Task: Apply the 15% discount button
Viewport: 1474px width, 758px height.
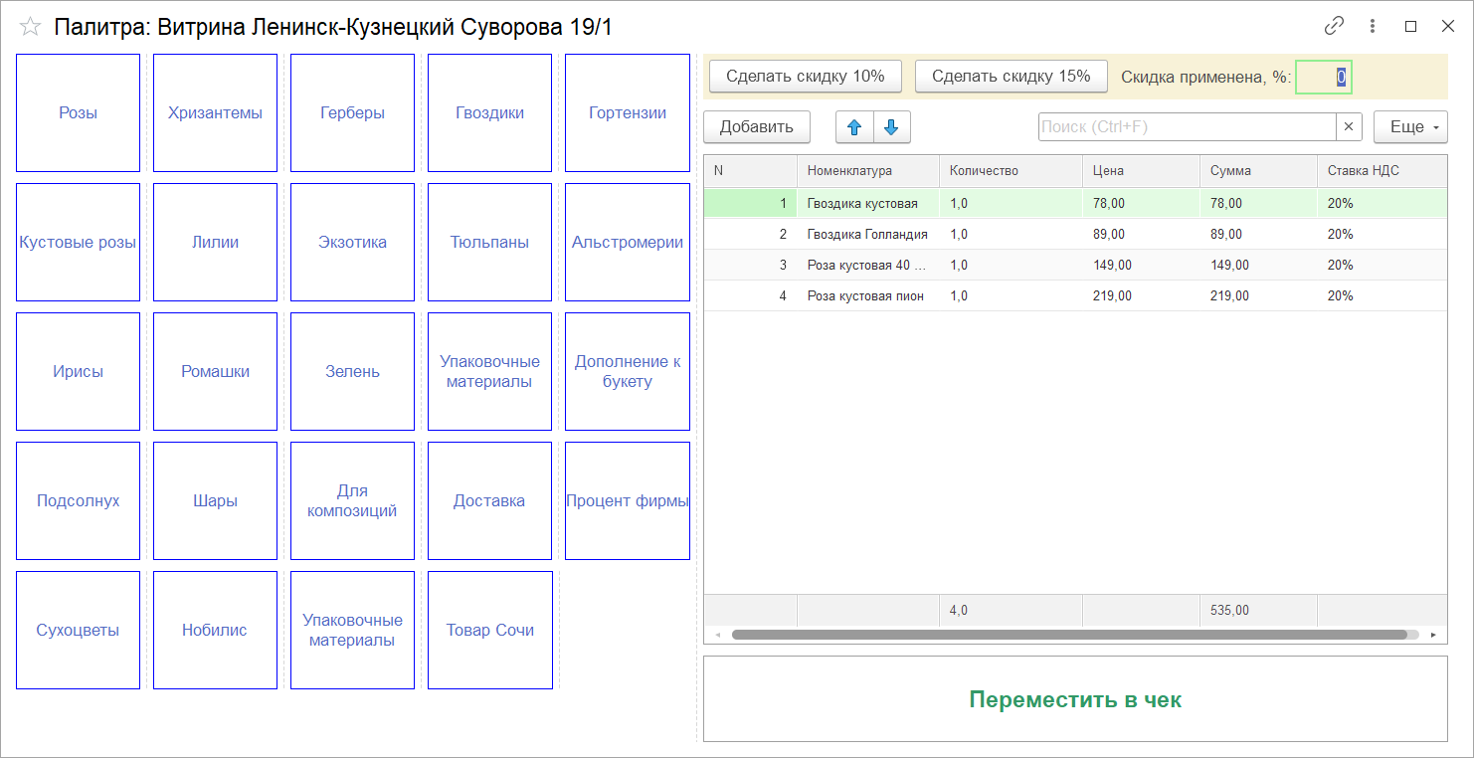Action: [1011, 77]
